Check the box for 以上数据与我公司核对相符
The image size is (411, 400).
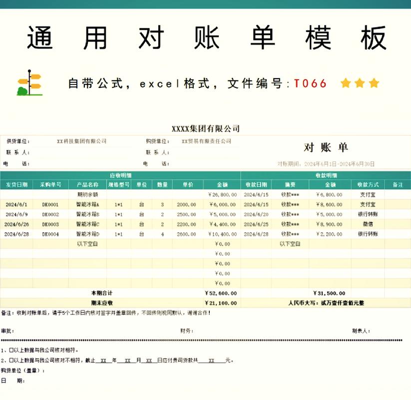click(x=11, y=350)
